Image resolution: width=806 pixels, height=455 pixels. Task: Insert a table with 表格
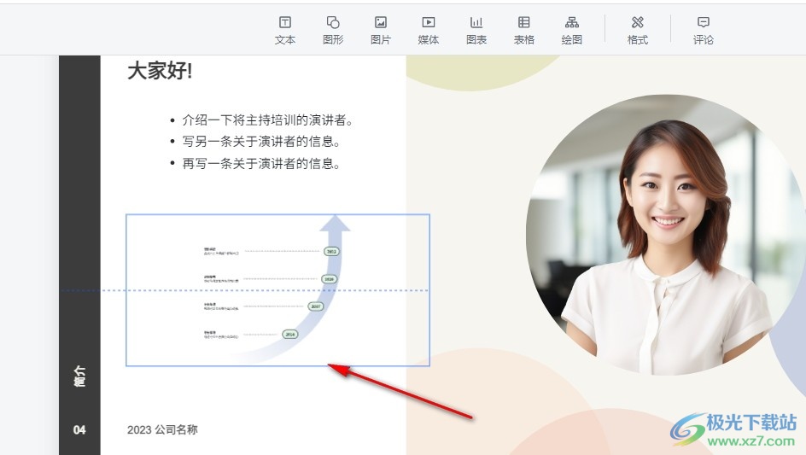point(523,31)
